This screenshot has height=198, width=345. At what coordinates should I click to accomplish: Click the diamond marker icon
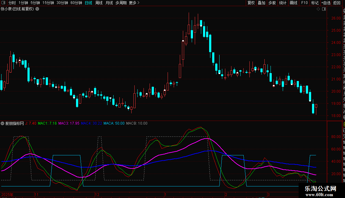[318, 9]
